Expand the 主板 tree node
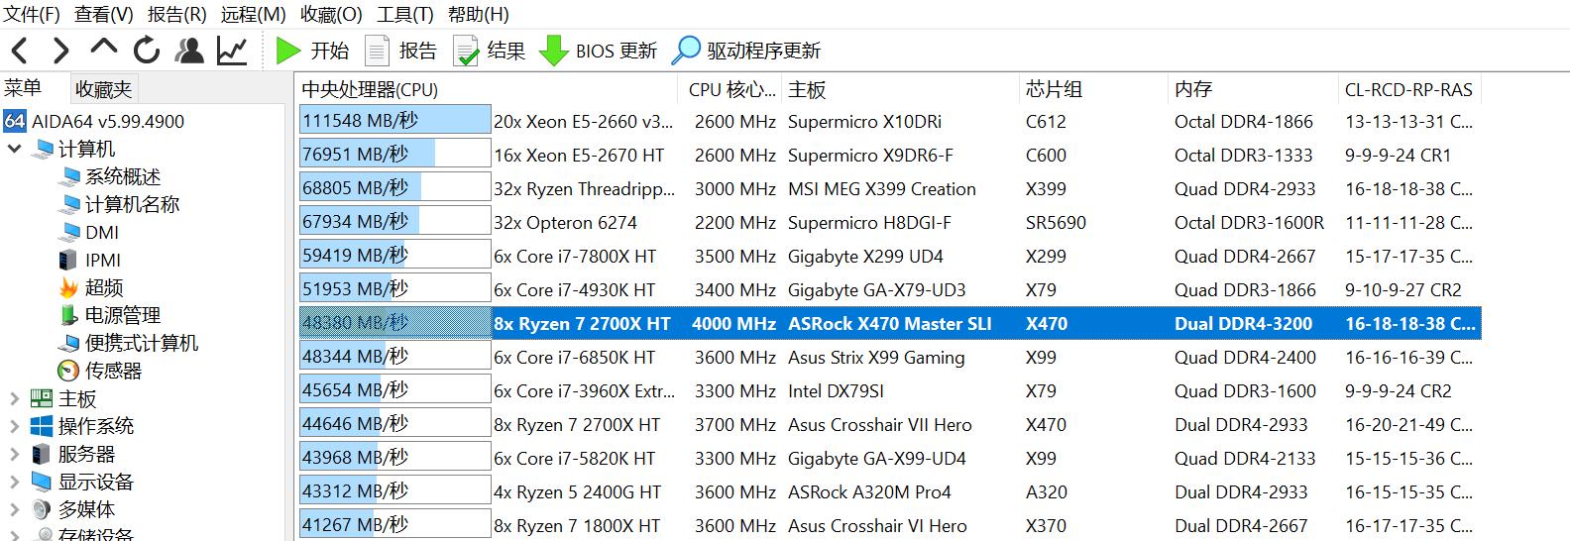The width and height of the screenshot is (1570, 541). tap(14, 398)
